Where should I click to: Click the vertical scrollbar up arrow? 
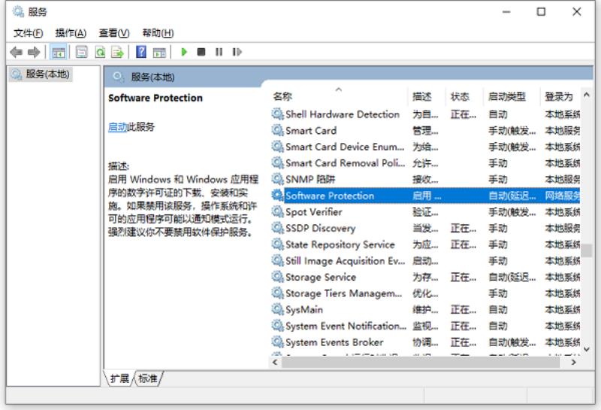pos(587,95)
